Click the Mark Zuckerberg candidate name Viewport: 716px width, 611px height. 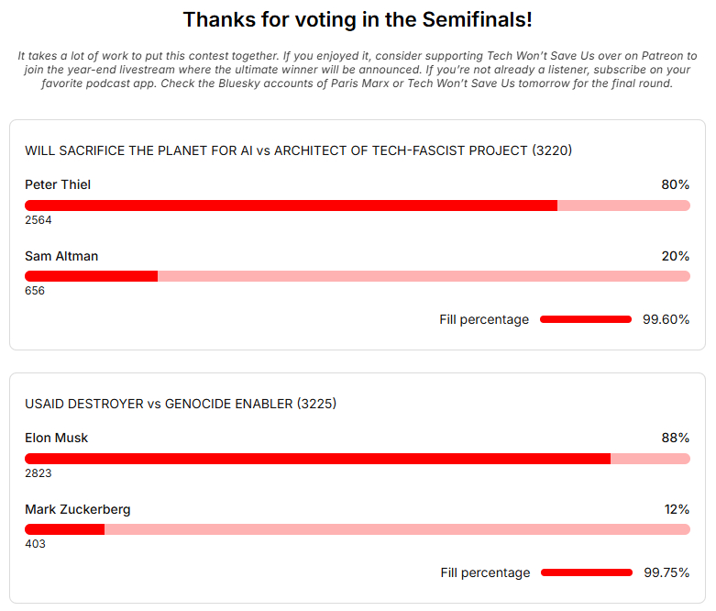coord(78,509)
